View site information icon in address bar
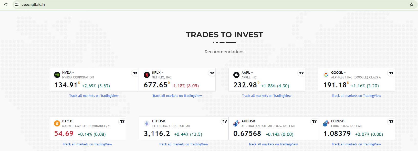The height and width of the screenshot is (151, 418). (17, 5)
